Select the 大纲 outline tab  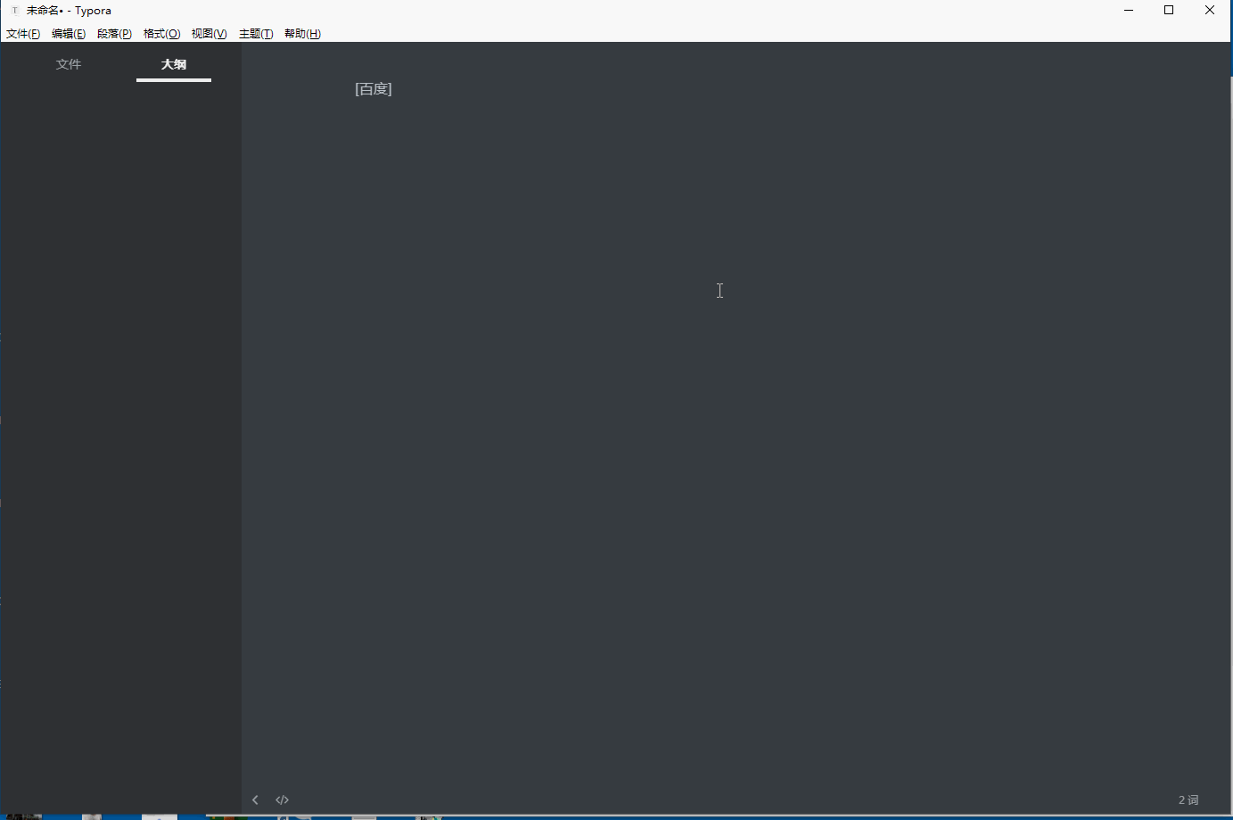[174, 64]
